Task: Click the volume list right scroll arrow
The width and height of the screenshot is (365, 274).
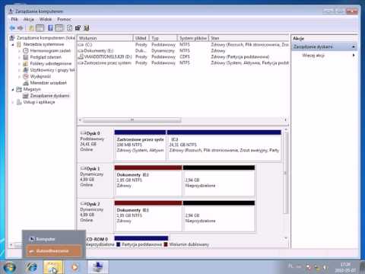Action: (285, 119)
